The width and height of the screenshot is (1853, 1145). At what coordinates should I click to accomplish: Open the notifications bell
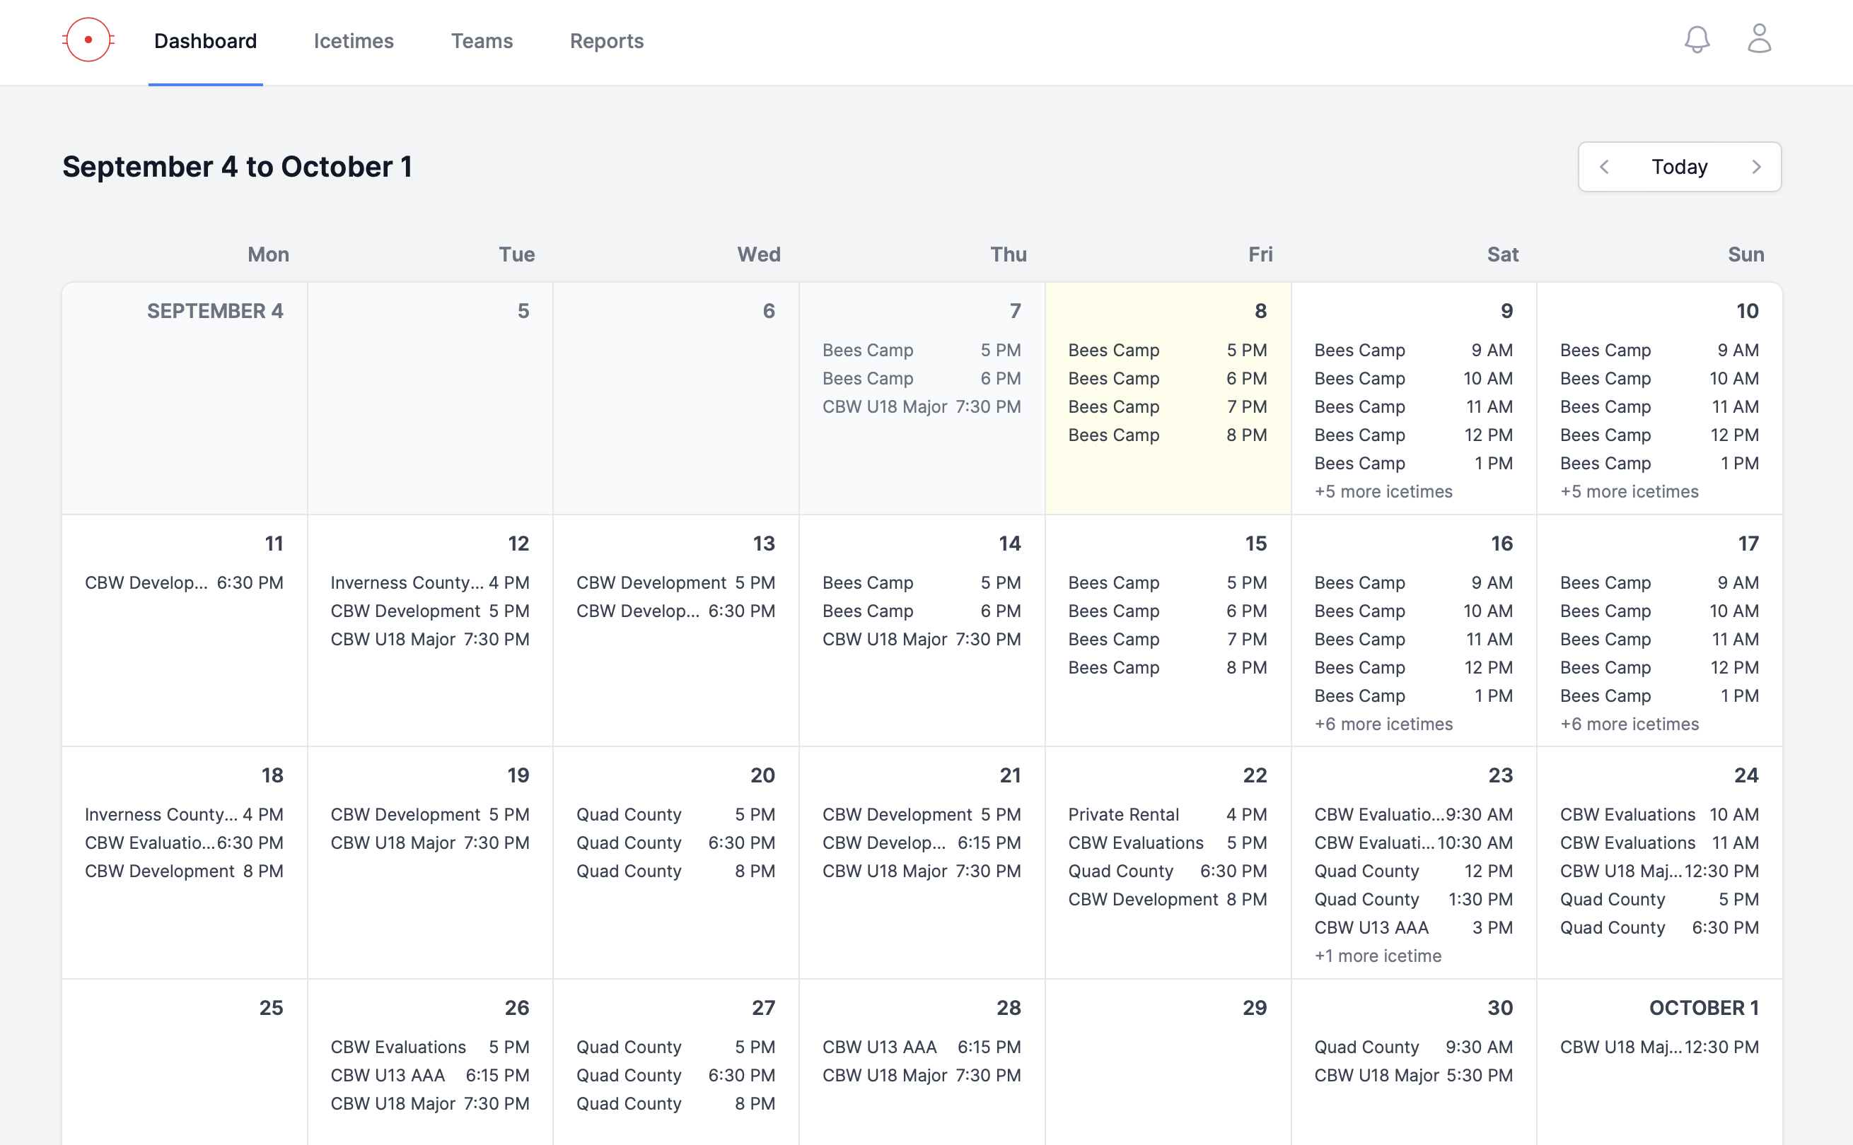[x=1697, y=40]
